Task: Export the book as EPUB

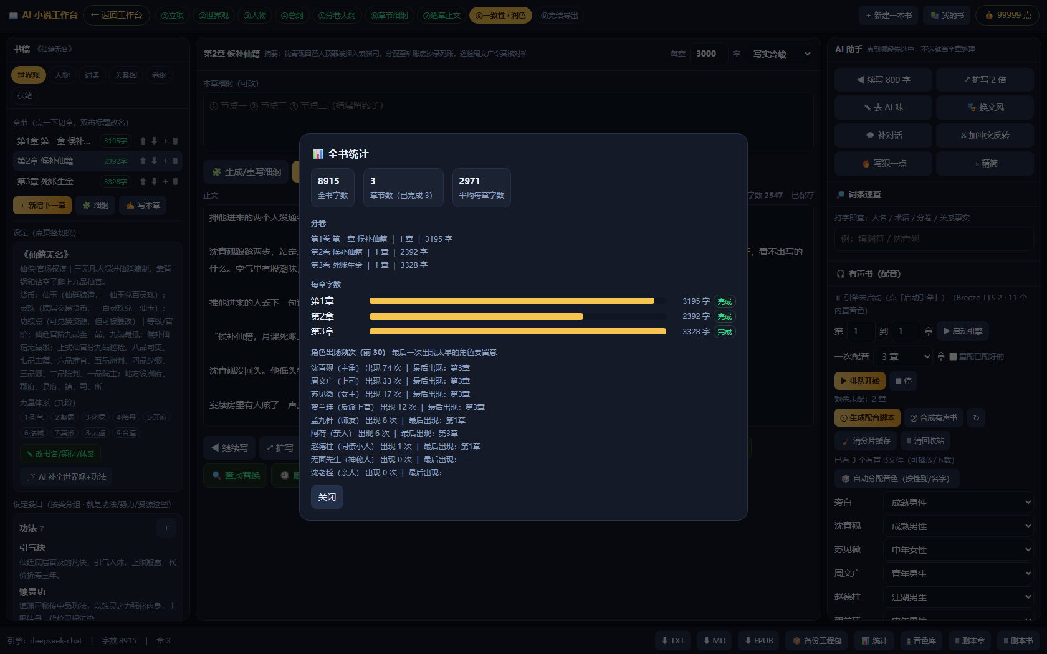Action: (758, 640)
